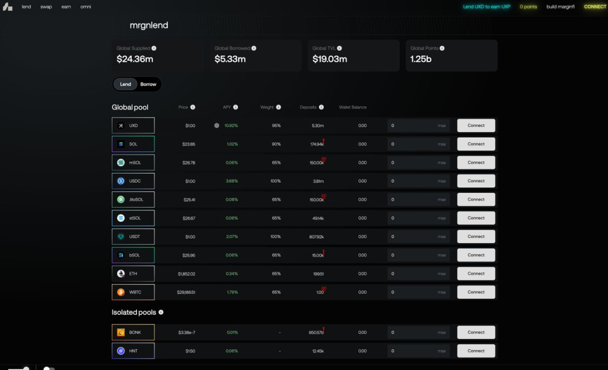Go to omni in top navigation
This screenshot has width=608, height=370.
coord(86,7)
